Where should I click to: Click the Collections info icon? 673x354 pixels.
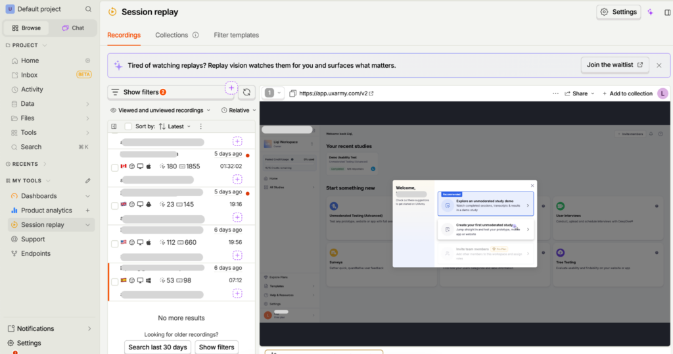pyautogui.click(x=195, y=36)
